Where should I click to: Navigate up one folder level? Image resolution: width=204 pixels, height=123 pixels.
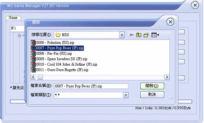tap(139, 35)
